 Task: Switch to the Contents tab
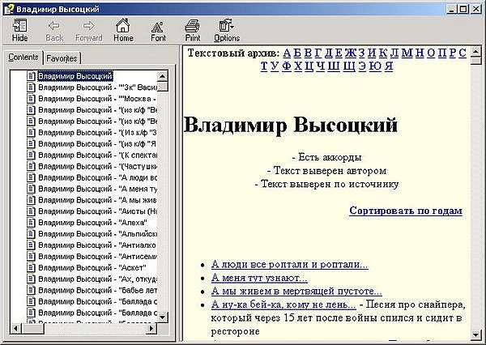point(23,57)
